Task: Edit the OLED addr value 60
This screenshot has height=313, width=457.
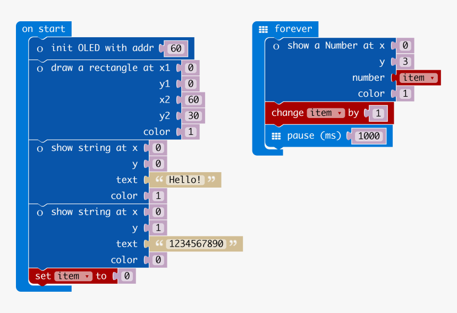Action: pyautogui.click(x=176, y=48)
